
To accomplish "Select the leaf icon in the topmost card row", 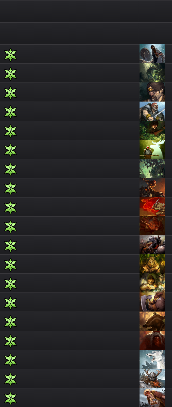I will click(x=10, y=55).
